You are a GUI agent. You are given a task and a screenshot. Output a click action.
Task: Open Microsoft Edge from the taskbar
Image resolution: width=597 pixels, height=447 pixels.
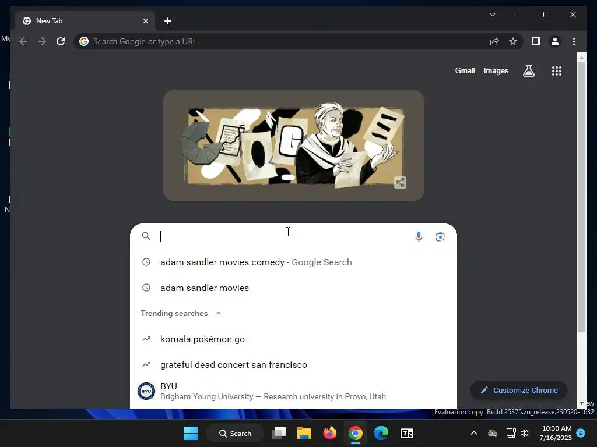(381, 433)
